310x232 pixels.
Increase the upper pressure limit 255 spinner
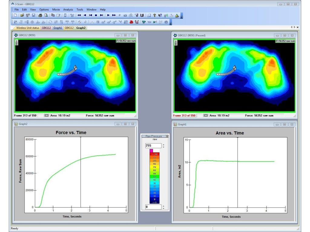click(x=163, y=144)
